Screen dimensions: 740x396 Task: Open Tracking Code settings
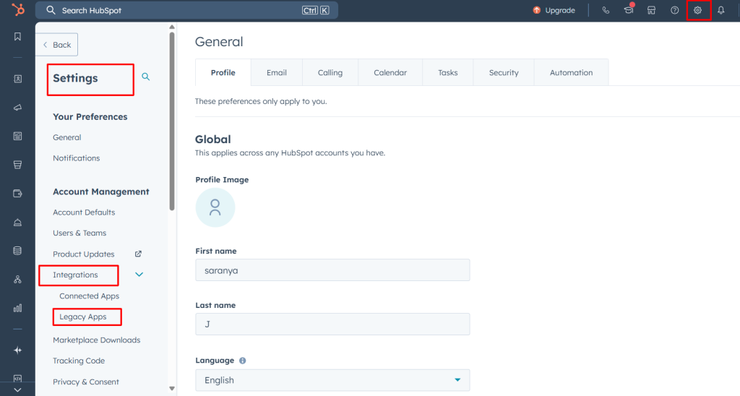click(x=79, y=361)
